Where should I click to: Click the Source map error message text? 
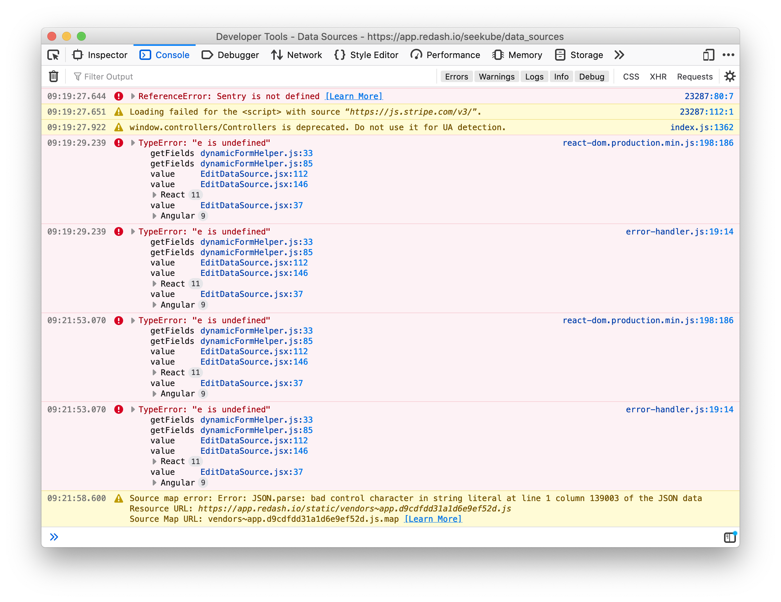pos(416,498)
